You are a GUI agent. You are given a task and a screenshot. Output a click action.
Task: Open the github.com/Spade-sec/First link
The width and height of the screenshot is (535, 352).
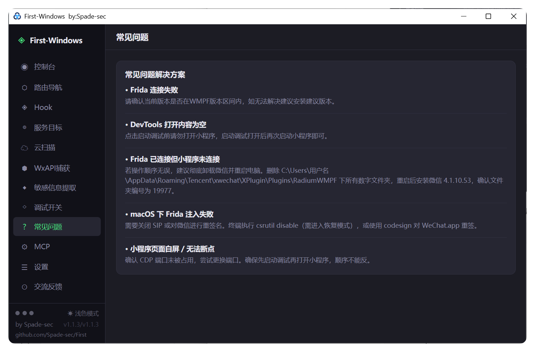(51, 335)
